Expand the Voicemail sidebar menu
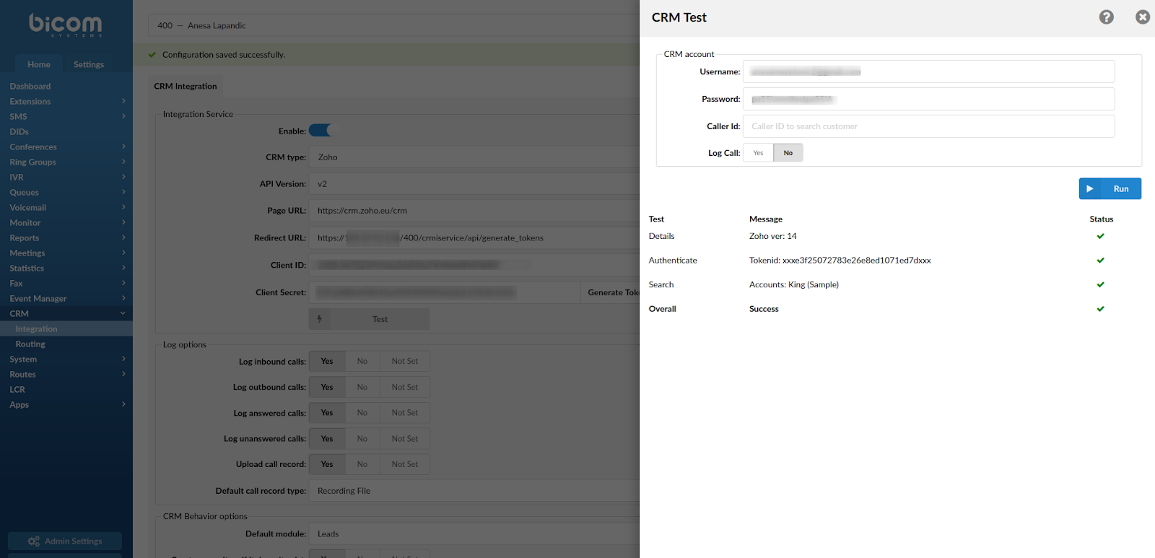The width and height of the screenshot is (1155, 558). click(x=66, y=207)
